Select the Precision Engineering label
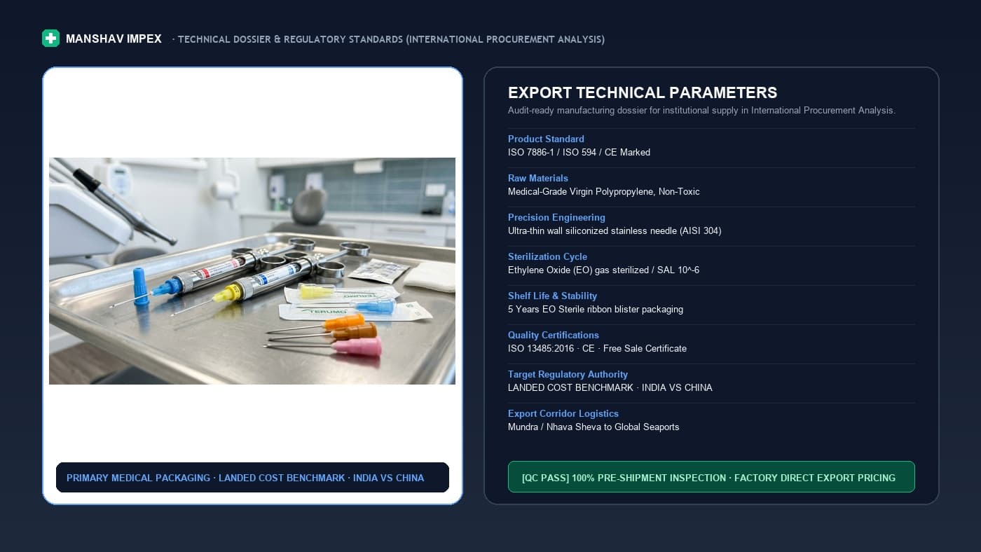Viewport: 981px width, 552px height. [x=556, y=217]
